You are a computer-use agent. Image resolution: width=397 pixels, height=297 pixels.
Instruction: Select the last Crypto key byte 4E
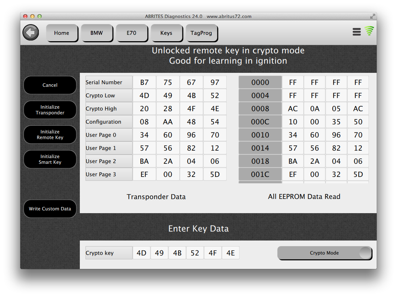click(x=231, y=253)
